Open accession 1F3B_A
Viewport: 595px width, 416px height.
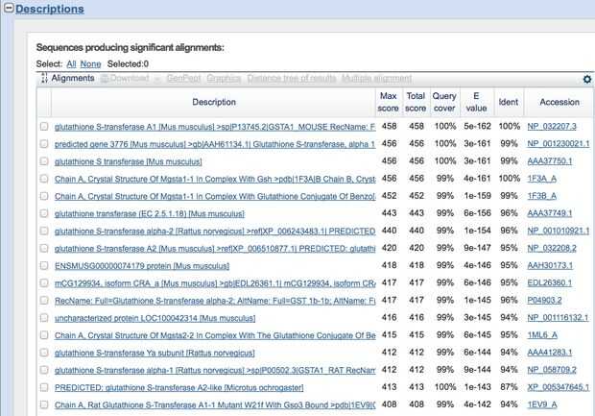(542, 196)
